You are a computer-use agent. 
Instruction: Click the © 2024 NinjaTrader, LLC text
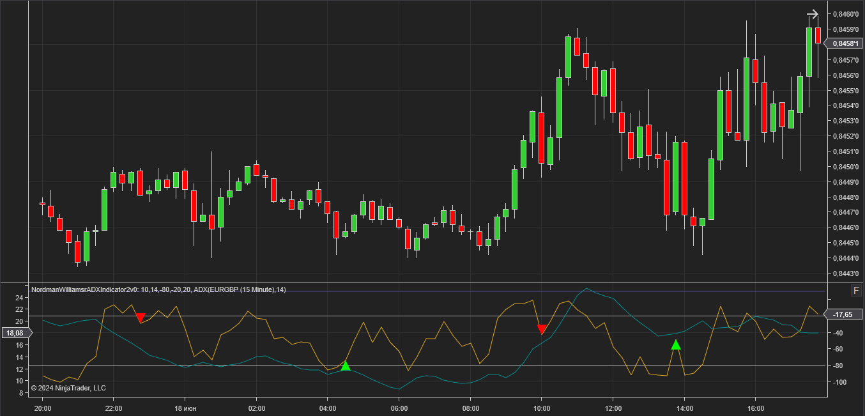coord(68,388)
